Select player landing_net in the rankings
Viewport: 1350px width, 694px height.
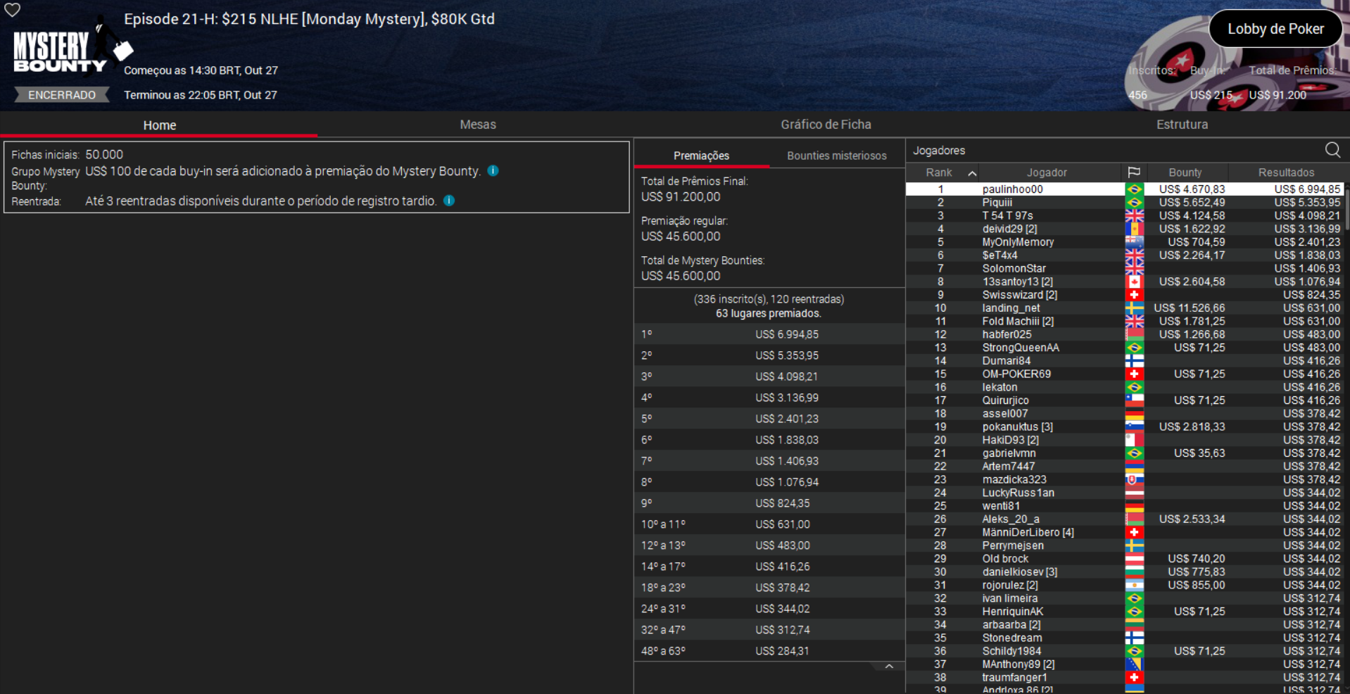[1011, 308]
